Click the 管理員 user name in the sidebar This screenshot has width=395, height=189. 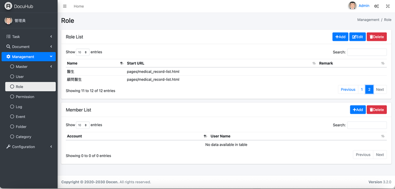click(20, 21)
